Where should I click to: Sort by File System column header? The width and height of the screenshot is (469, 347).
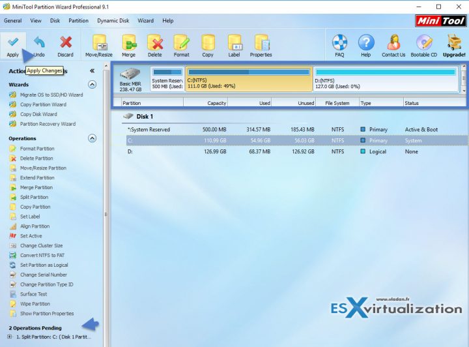(337, 103)
